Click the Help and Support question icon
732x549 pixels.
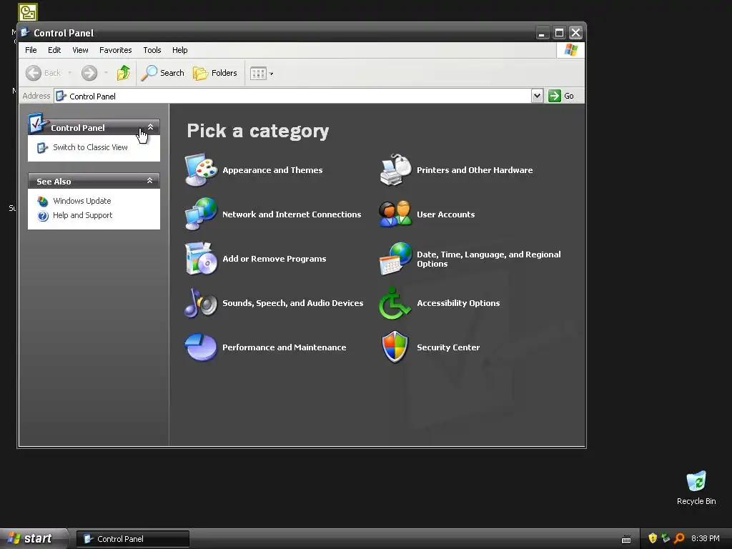pyautogui.click(x=42, y=216)
